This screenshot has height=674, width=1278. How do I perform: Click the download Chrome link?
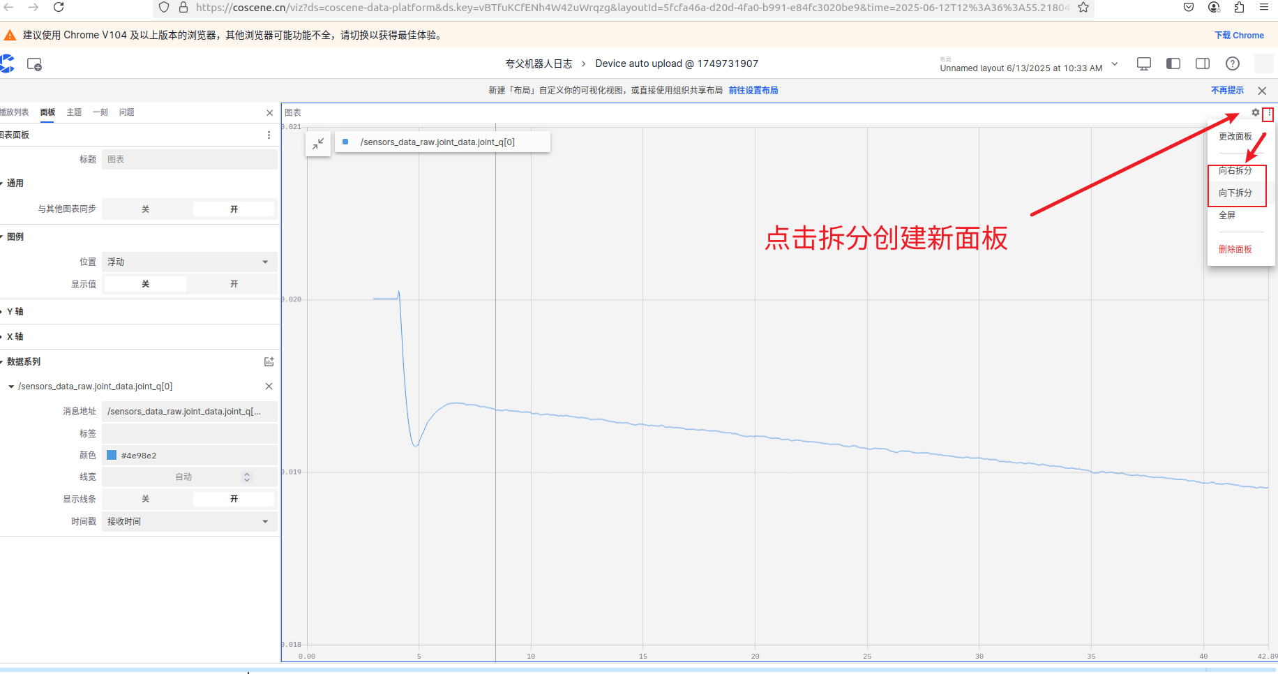pyautogui.click(x=1239, y=36)
